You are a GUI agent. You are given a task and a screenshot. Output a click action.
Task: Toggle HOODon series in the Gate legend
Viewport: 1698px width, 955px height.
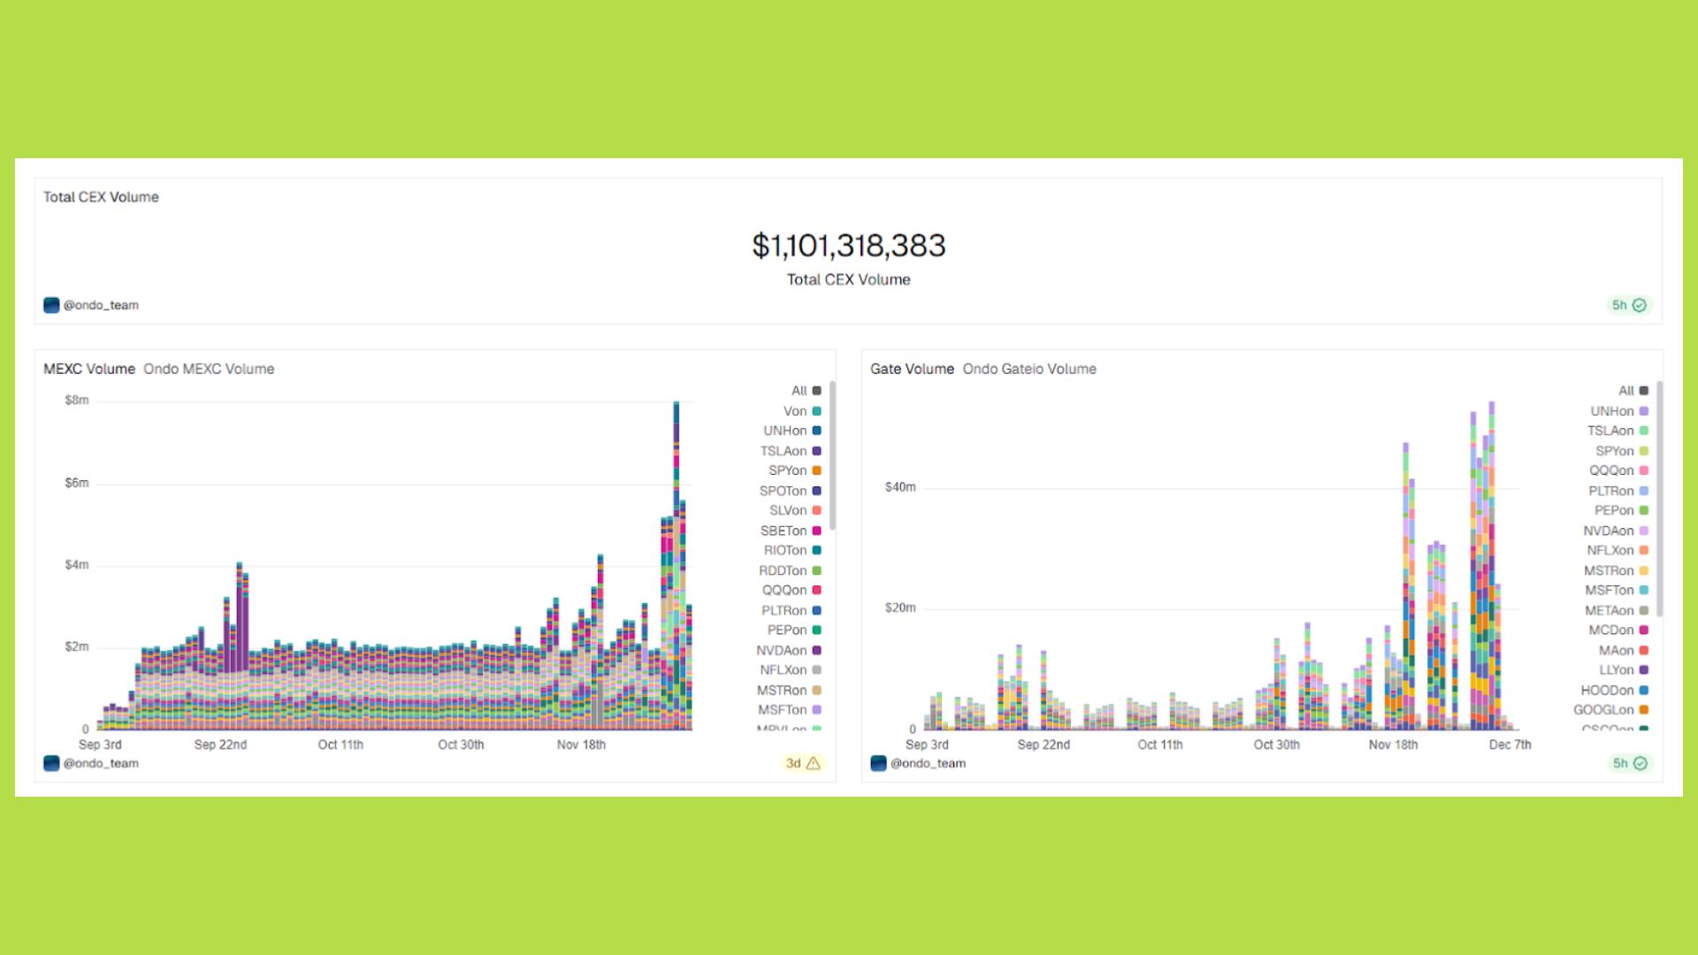coord(1607,690)
